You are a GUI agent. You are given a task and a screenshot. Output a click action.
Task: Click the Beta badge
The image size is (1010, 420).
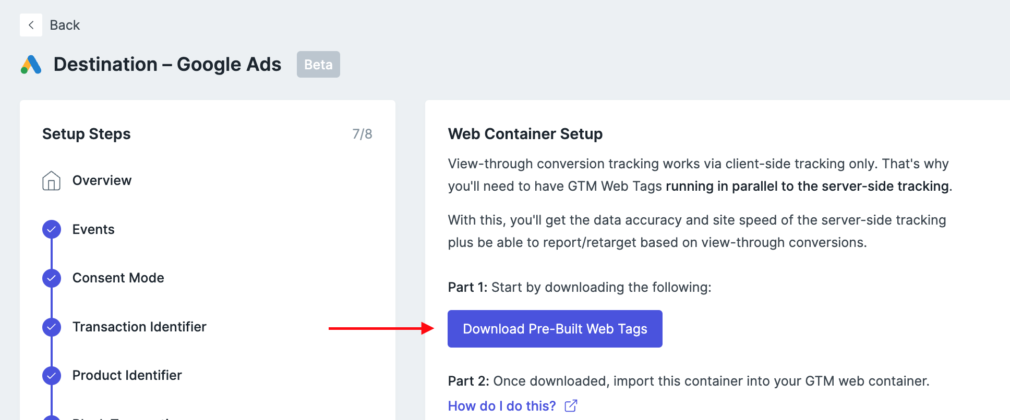click(318, 65)
